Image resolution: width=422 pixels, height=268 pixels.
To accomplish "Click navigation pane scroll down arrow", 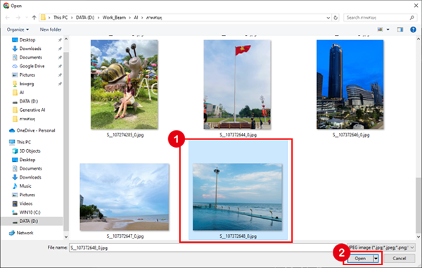I will coord(66,237).
